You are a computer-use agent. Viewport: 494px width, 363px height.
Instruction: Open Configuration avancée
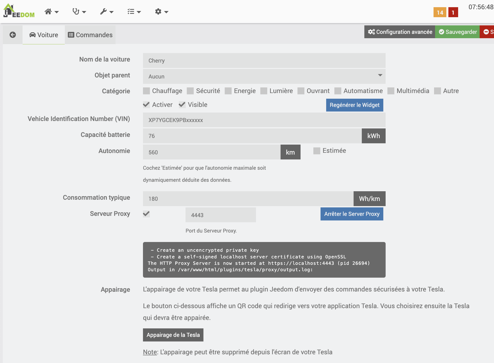pyautogui.click(x=400, y=32)
